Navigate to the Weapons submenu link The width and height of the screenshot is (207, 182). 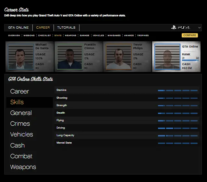(x=70, y=35)
